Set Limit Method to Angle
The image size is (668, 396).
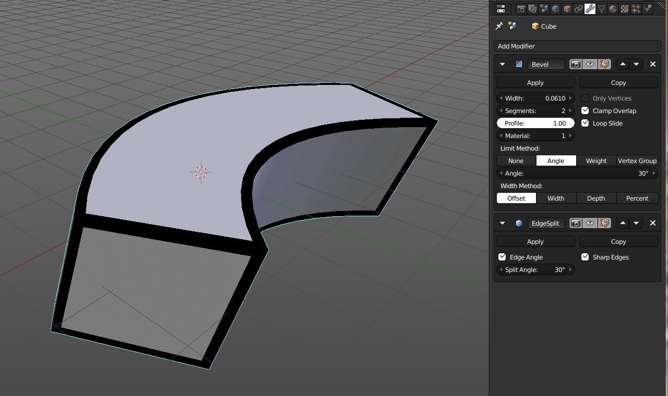556,160
